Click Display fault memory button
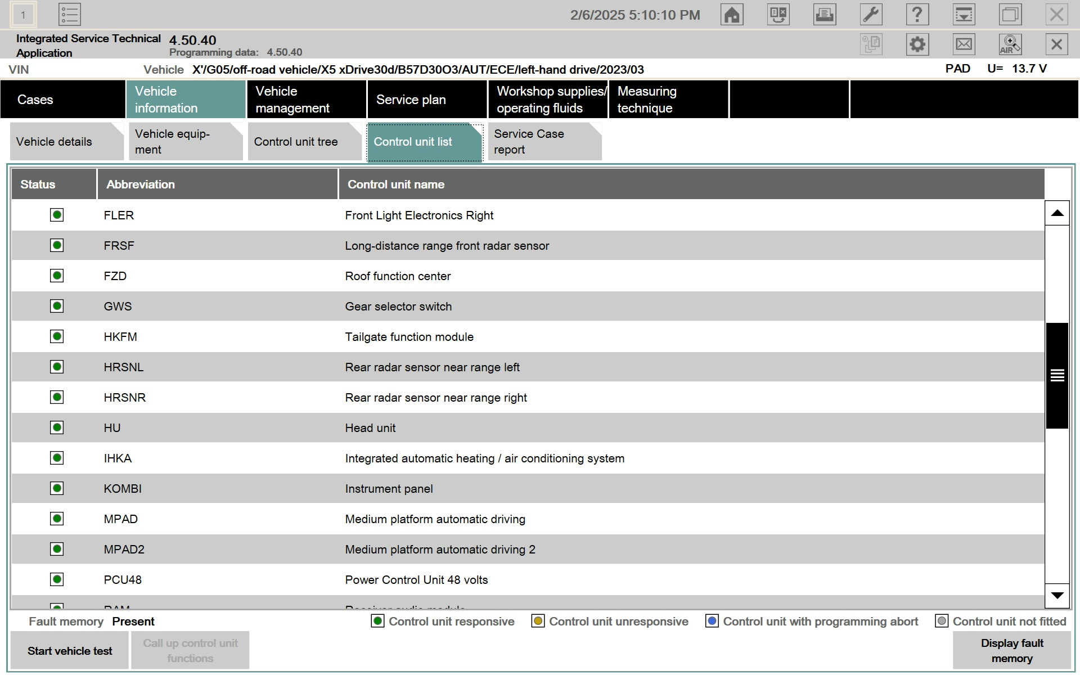 click(x=1011, y=651)
